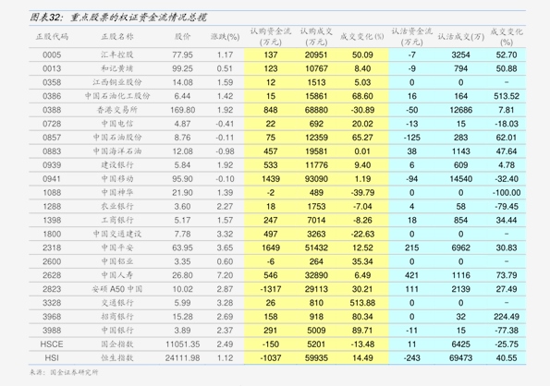Click stock name 中国人寿
Screen dimensions: 550x386
pyautogui.click(x=117, y=275)
